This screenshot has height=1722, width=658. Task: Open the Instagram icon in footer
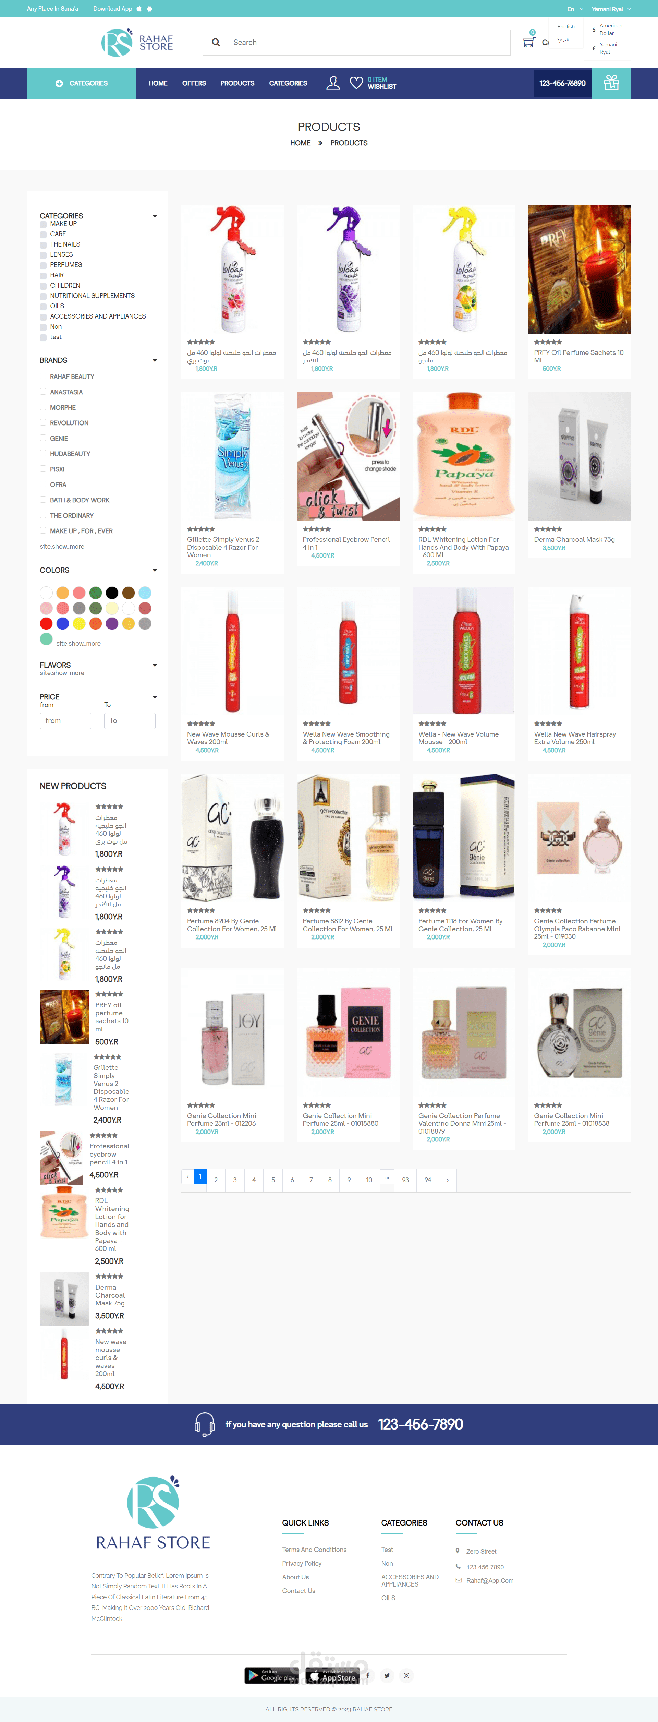pos(406,1675)
